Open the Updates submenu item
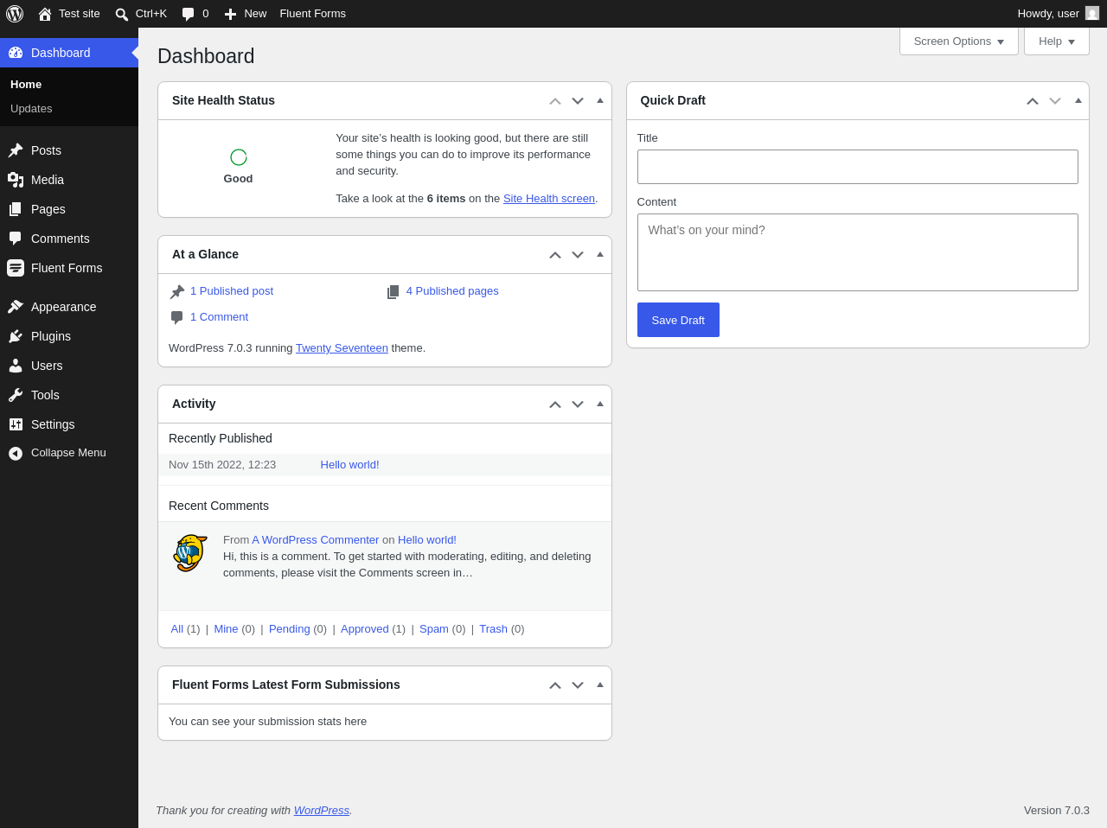The height and width of the screenshot is (828, 1107). [x=31, y=109]
